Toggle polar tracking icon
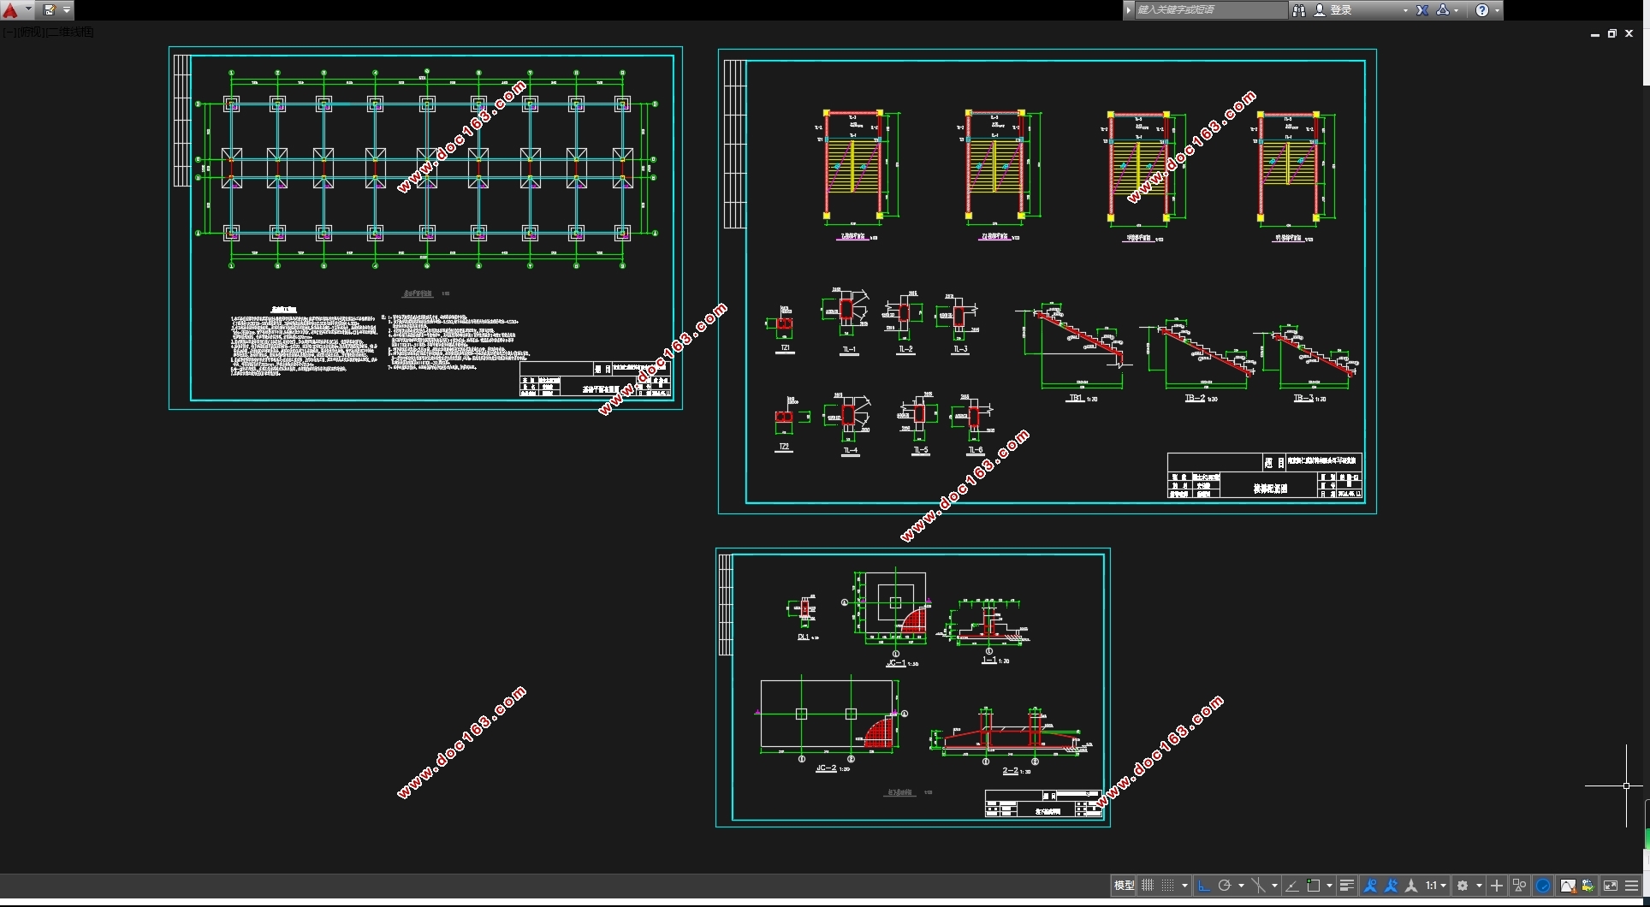The width and height of the screenshot is (1650, 907). (x=1225, y=886)
